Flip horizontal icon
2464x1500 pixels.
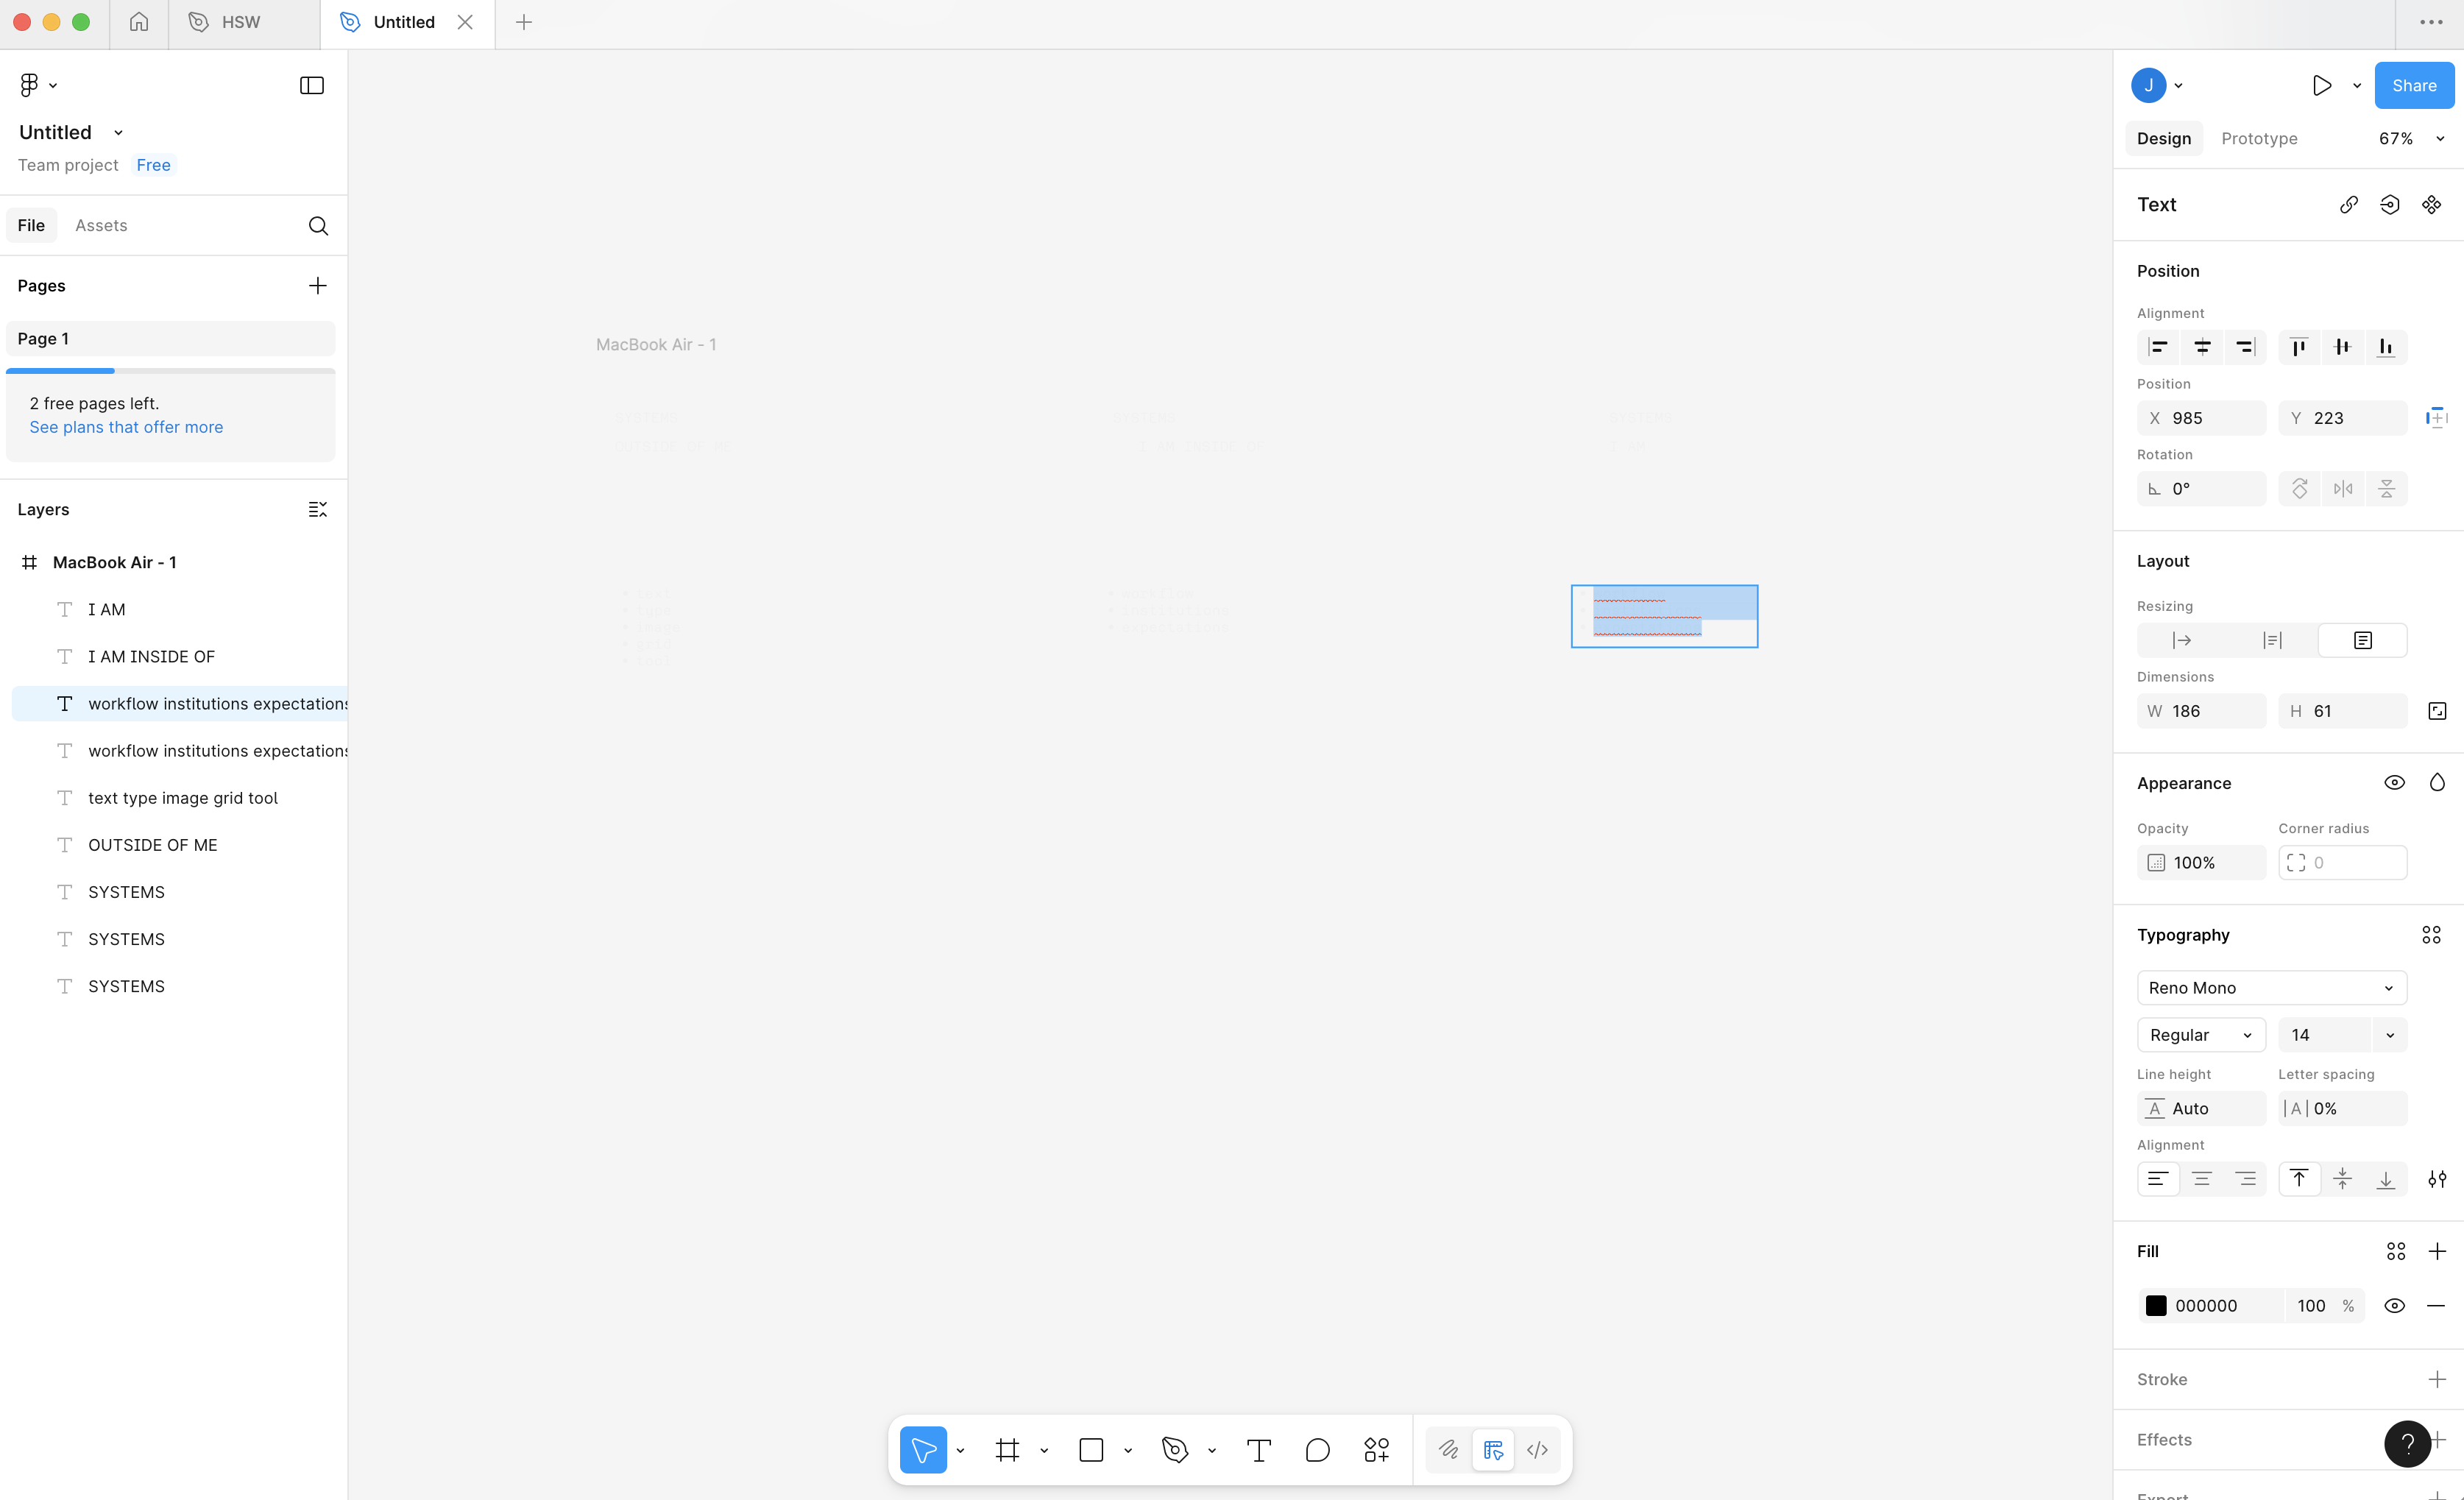coord(2343,489)
